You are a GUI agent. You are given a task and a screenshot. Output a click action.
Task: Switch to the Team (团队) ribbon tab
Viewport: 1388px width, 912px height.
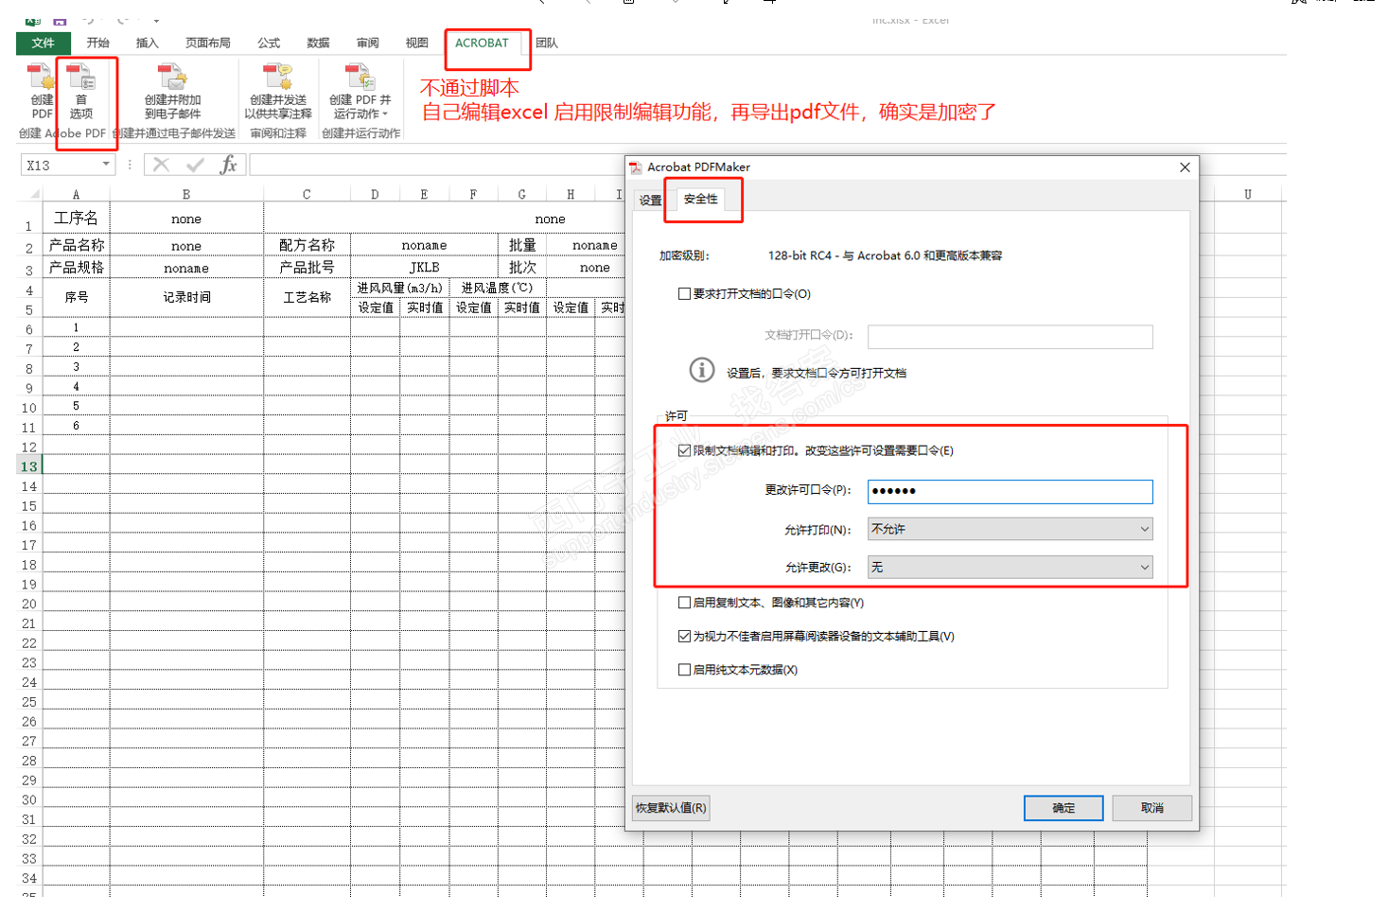tap(546, 43)
